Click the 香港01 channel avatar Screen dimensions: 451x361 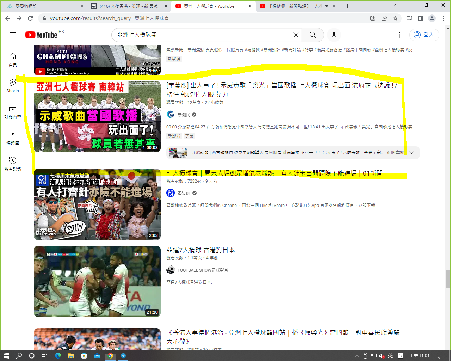[171, 193]
